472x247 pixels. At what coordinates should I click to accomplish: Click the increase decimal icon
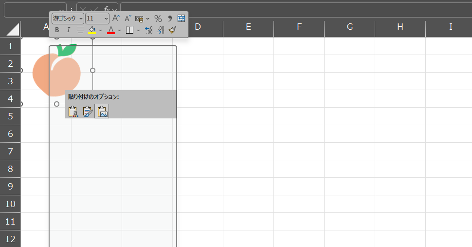click(x=149, y=30)
